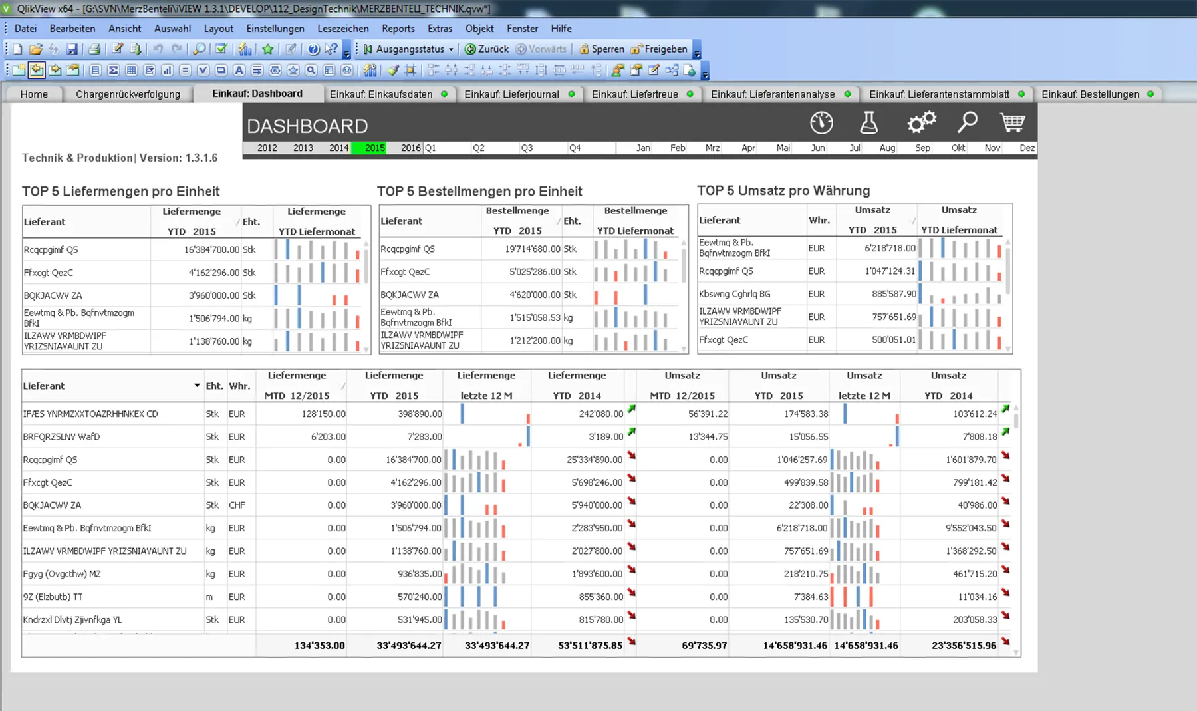Screen dimensions: 1197x711
Task: Click the Open document folder icon
Action: pyautogui.click(x=36, y=49)
